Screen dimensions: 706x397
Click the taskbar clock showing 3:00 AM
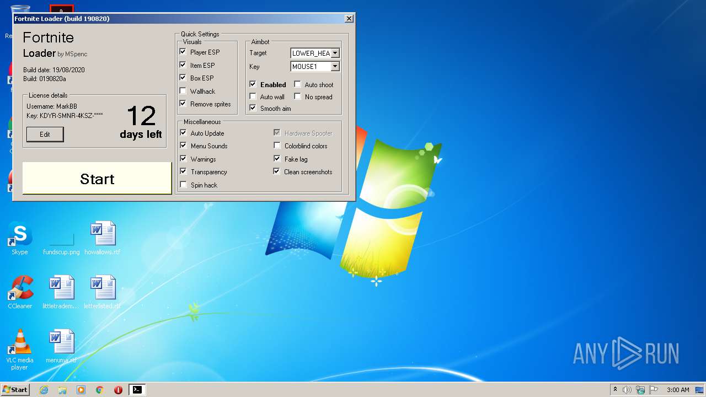tap(678, 390)
